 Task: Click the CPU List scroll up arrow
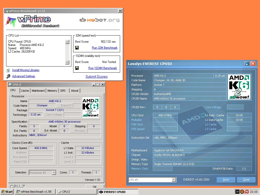tap(67, 42)
